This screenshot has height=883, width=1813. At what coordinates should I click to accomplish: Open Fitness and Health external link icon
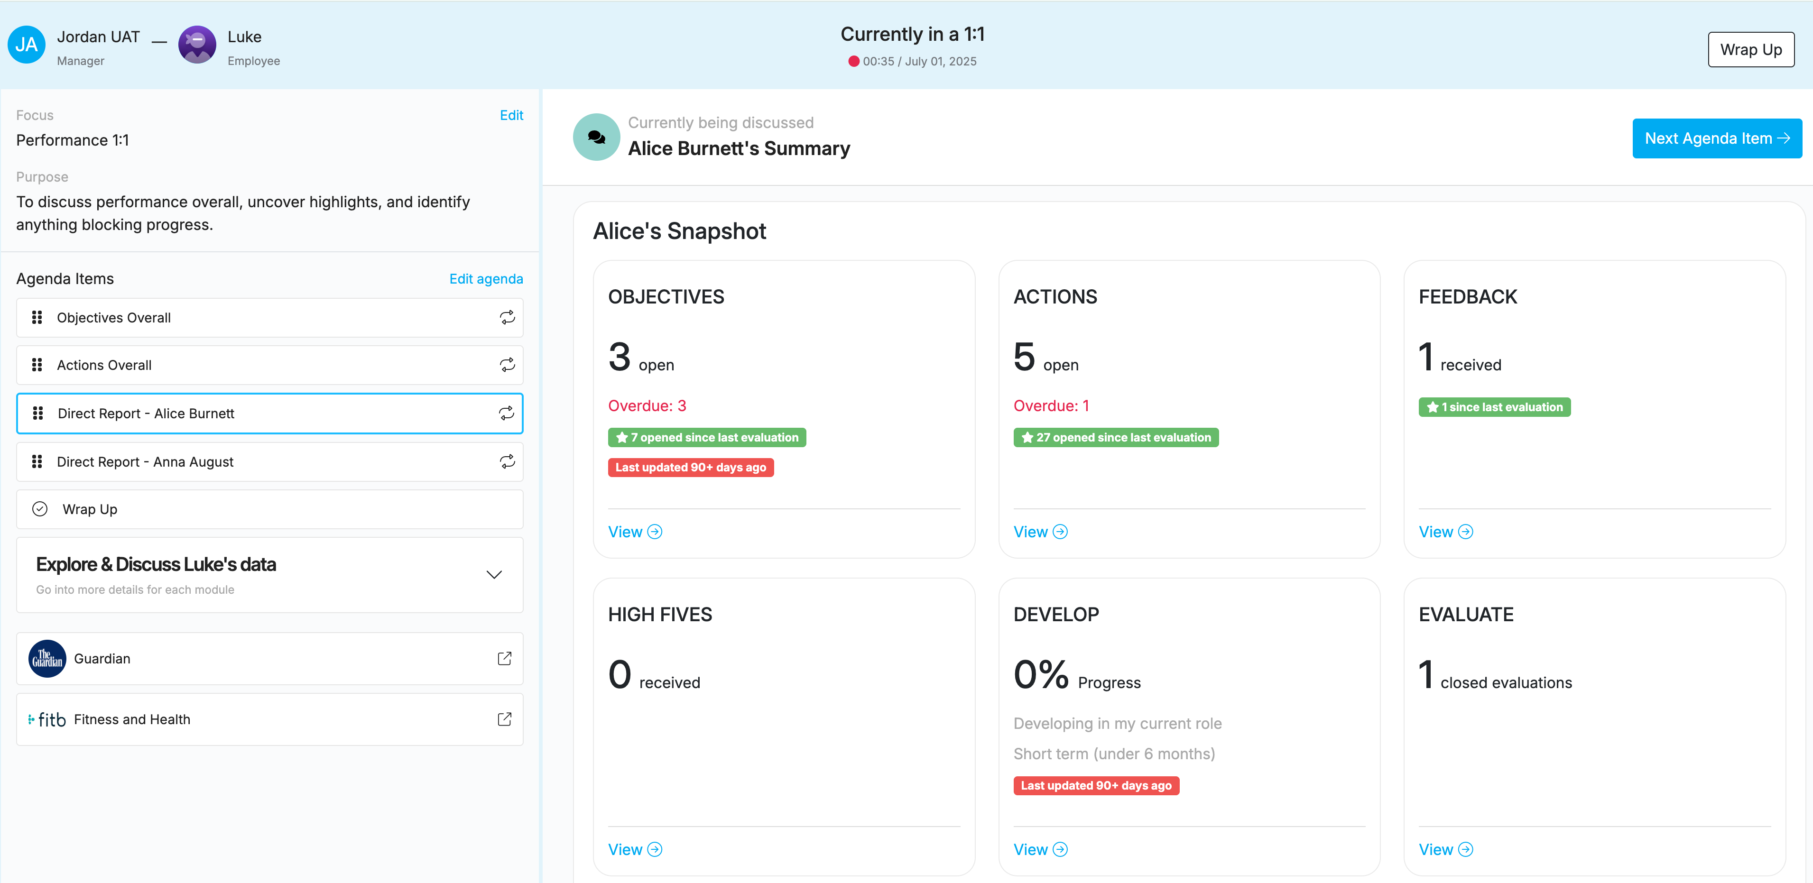(504, 719)
